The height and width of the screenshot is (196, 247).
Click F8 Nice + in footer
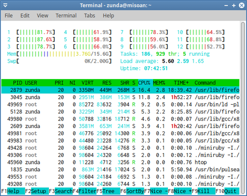click(180, 191)
